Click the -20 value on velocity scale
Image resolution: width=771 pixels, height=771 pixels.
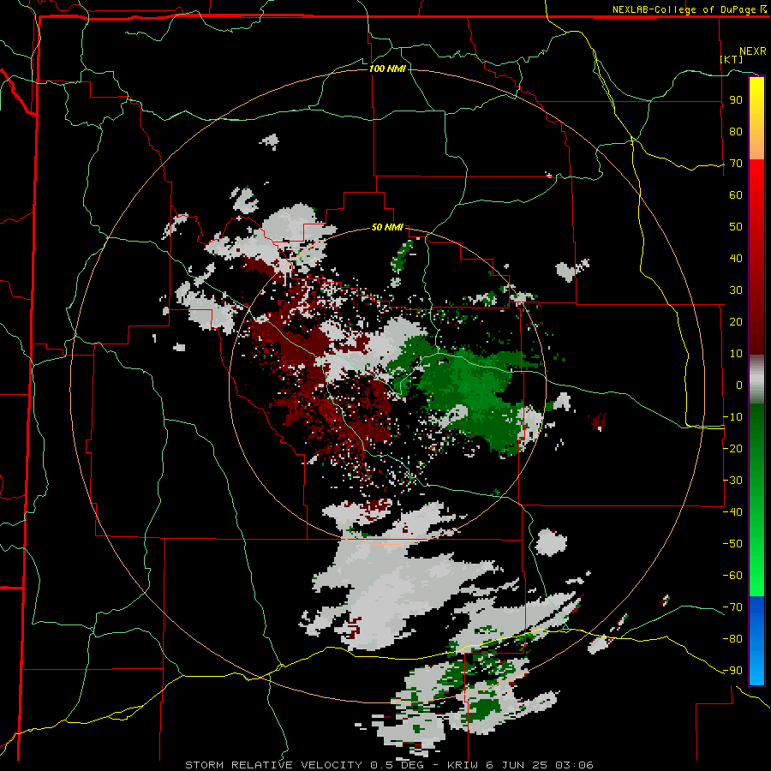pos(732,449)
